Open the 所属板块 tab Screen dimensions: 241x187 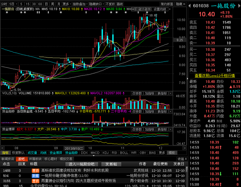35,159
